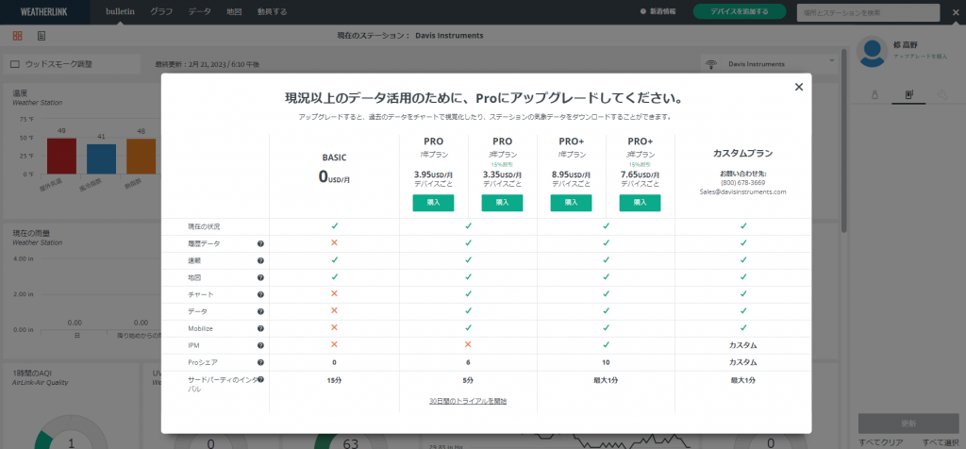Viewport: 966px width, 449px height.
Task: Switch to the bulletin tab
Action: coord(120,11)
